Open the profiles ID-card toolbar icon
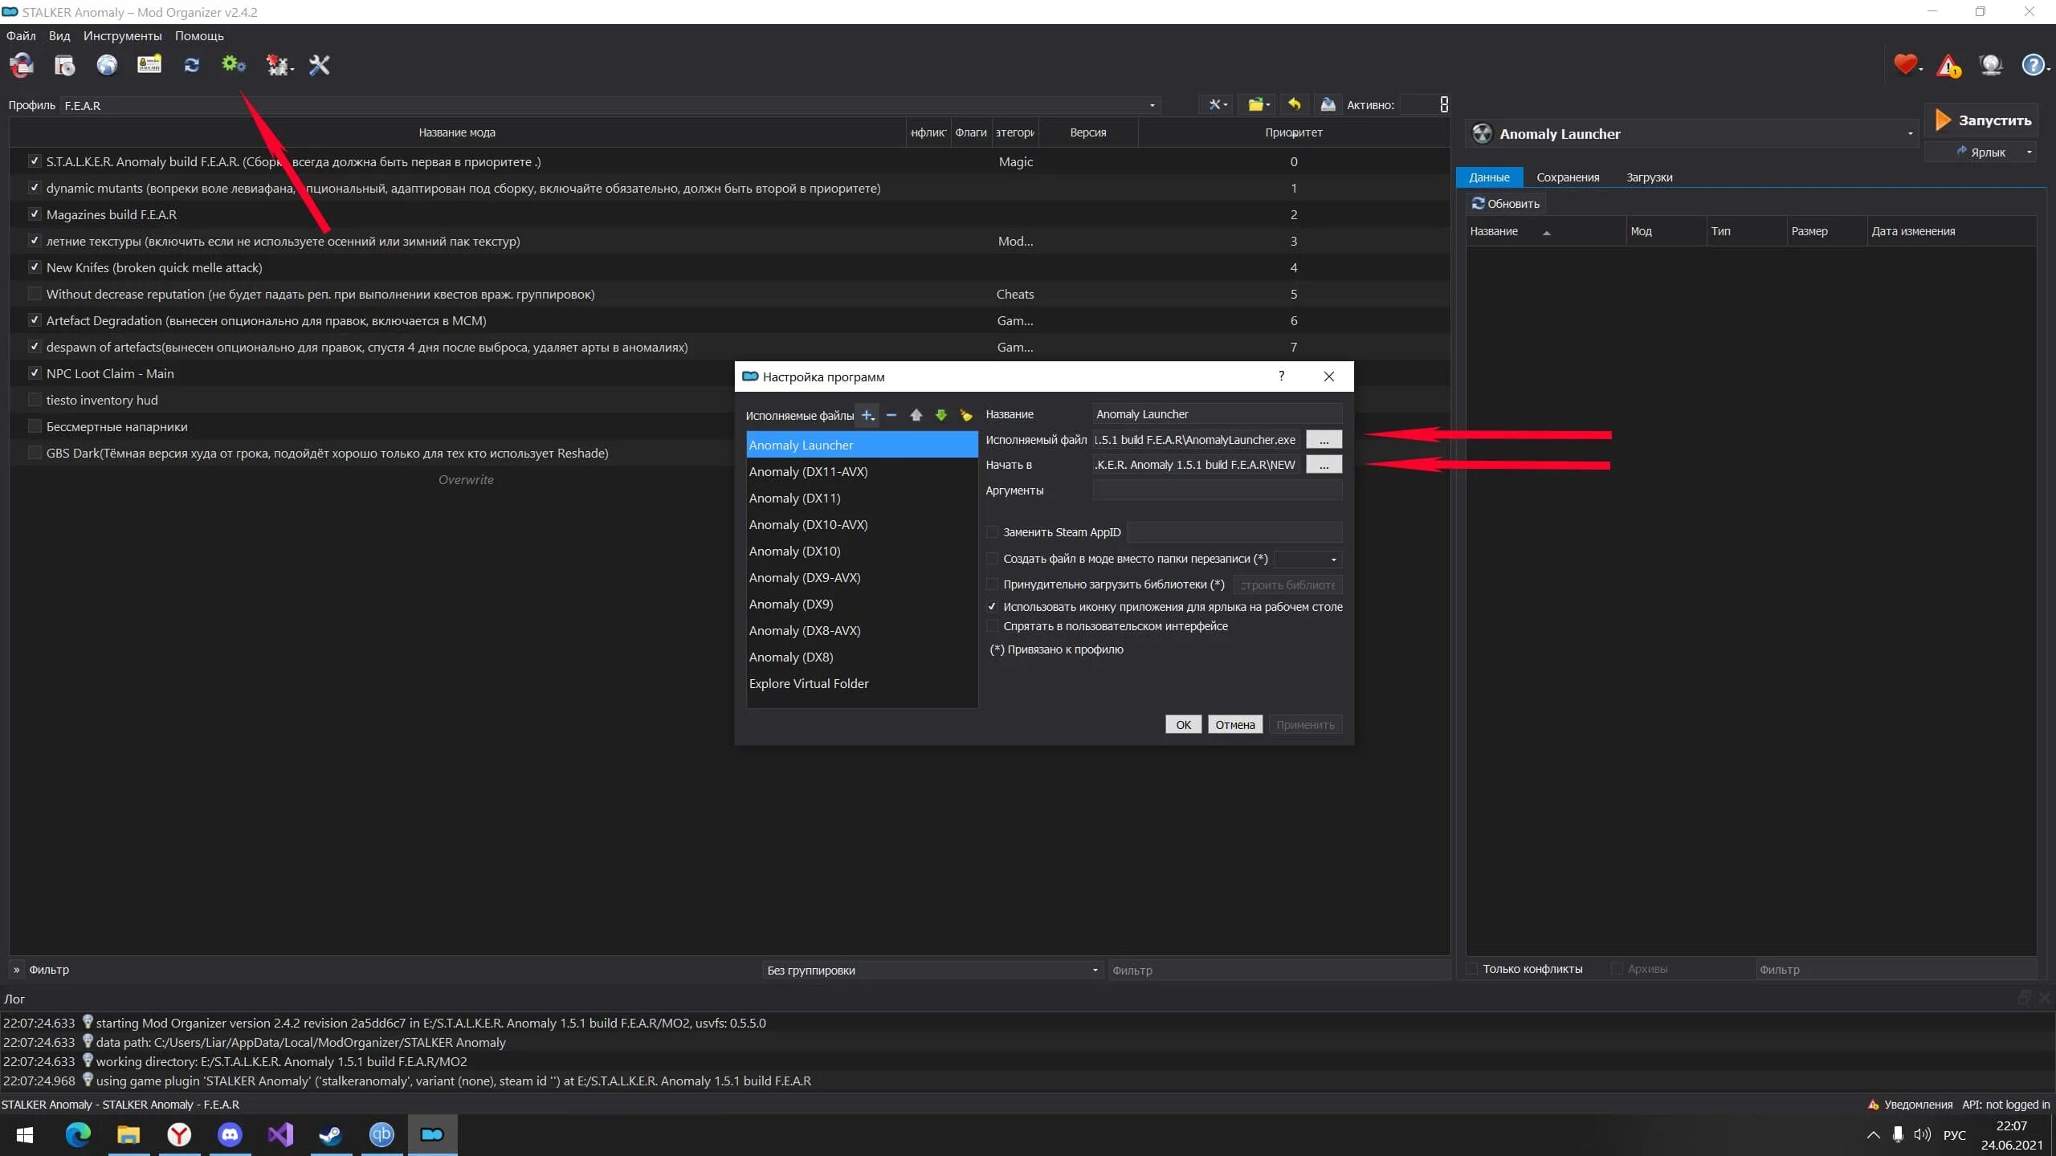The height and width of the screenshot is (1156, 2056). coord(149,65)
